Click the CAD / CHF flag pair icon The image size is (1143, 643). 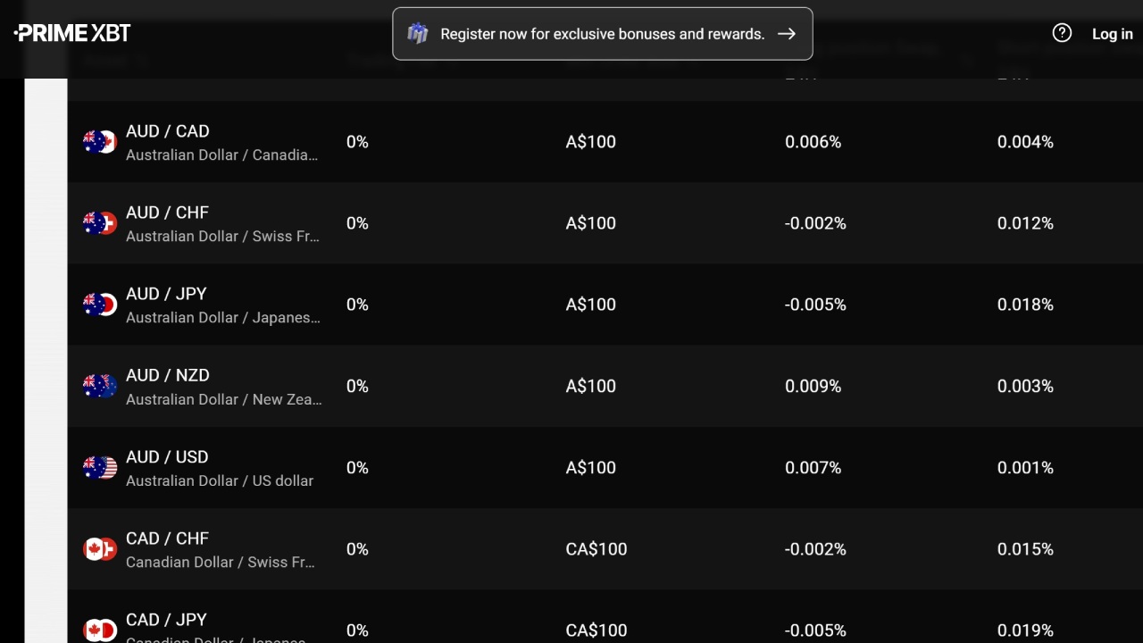coord(100,549)
